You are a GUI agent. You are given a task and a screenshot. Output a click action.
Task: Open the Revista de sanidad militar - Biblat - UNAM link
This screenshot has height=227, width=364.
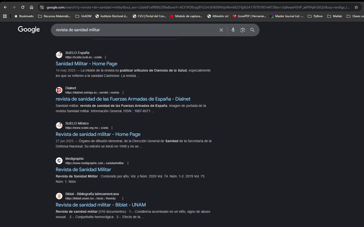(101, 205)
